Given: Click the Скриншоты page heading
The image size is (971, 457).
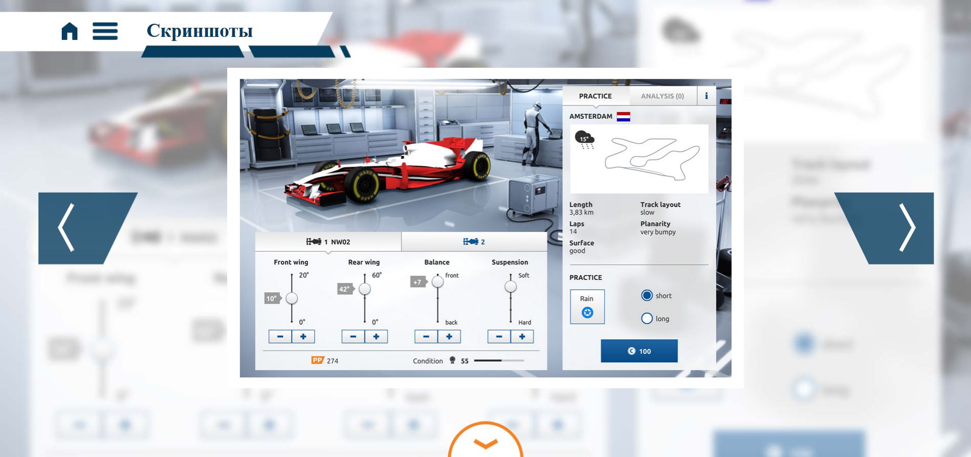Looking at the screenshot, I should pyautogui.click(x=199, y=31).
